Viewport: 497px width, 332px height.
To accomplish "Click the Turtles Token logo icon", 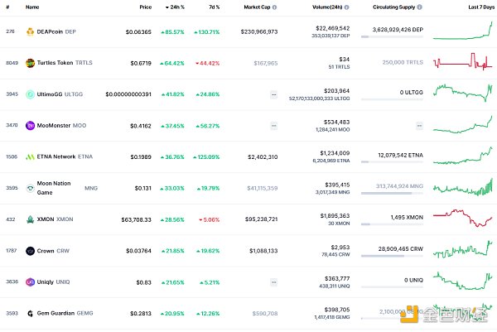I will click(31, 63).
